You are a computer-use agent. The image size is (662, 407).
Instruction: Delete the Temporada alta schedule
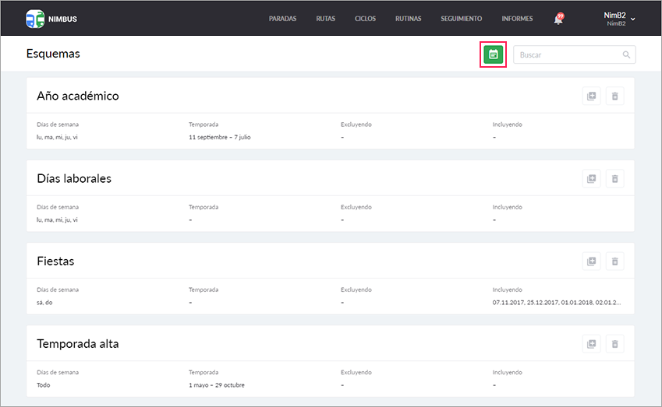pos(614,344)
